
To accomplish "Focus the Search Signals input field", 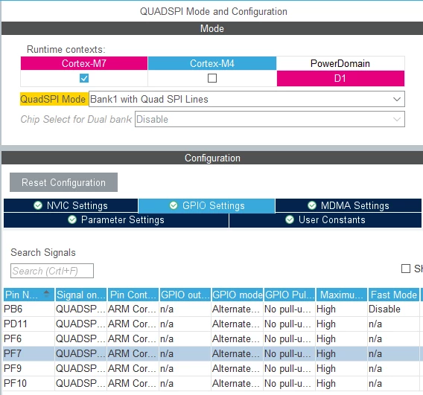I will coord(52,271).
